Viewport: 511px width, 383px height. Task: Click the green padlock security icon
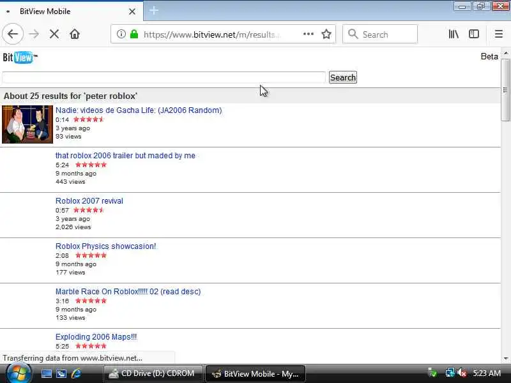(x=134, y=34)
